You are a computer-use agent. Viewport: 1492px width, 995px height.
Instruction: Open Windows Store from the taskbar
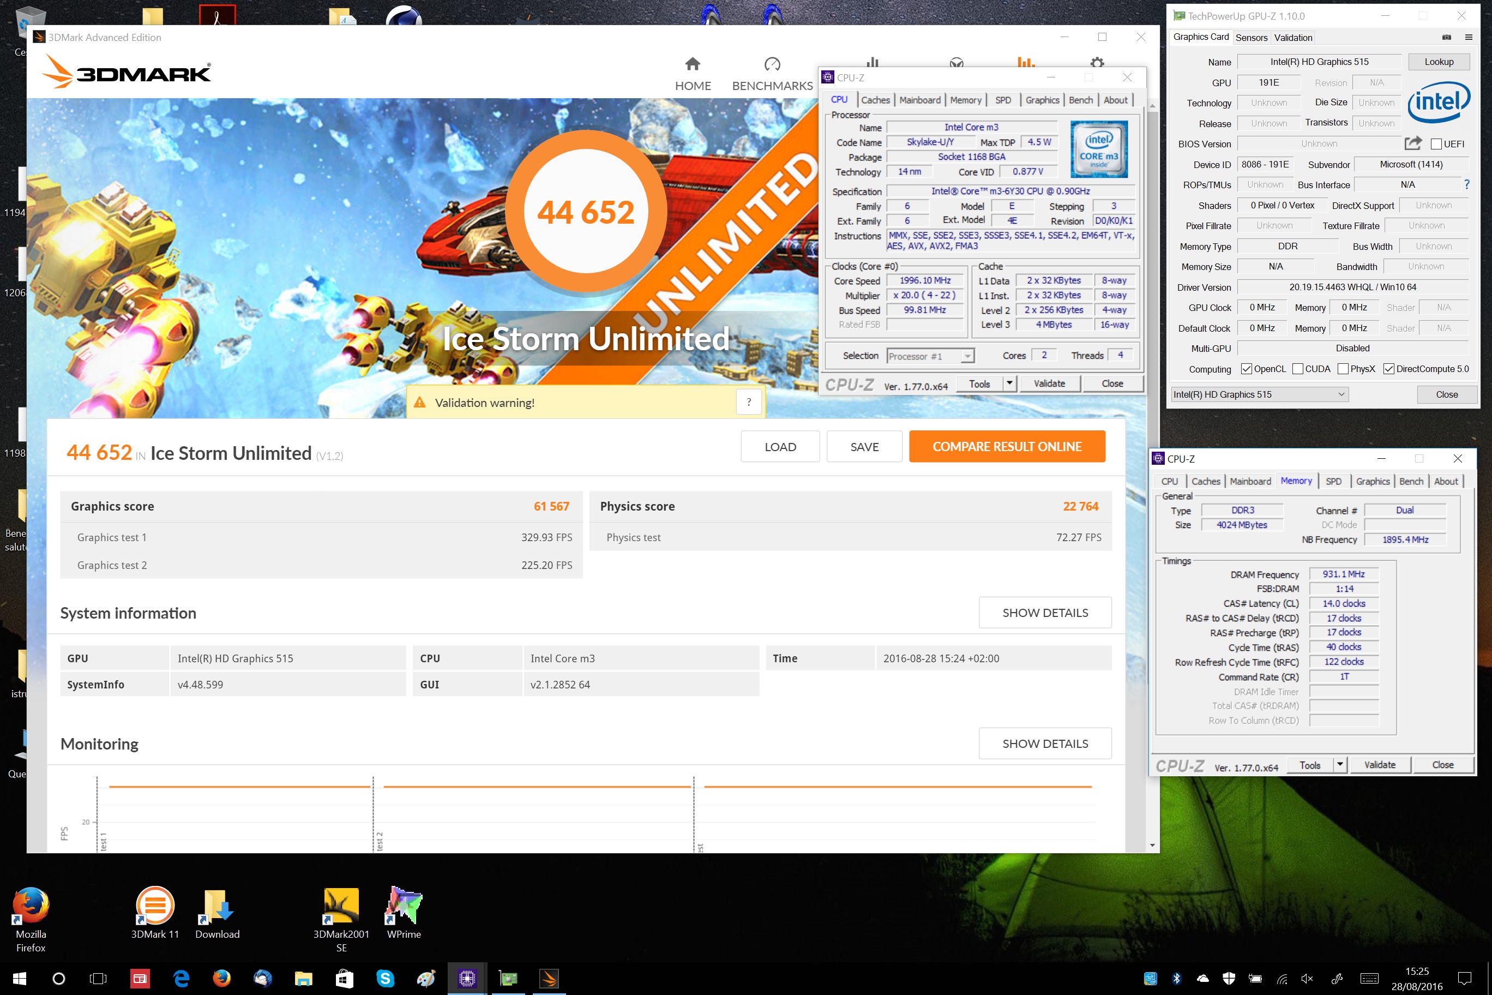click(345, 979)
